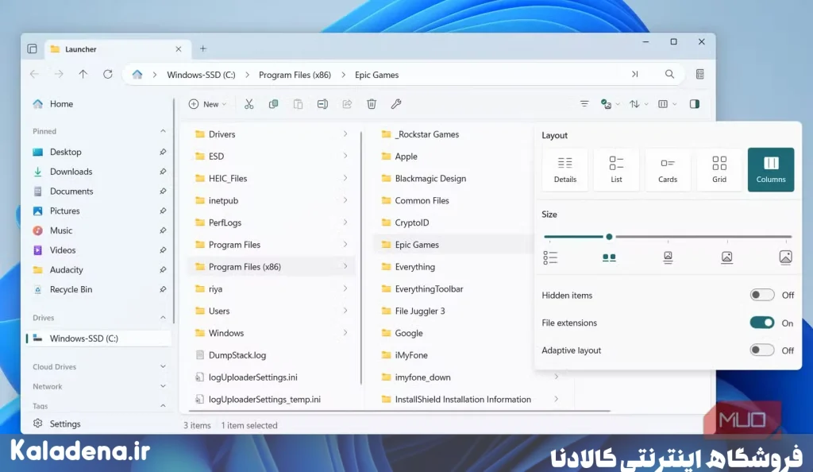Screen dimensions: 813x472
Task: Toggle the sidebar tab actions icon
Action: pyautogui.click(x=32, y=48)
